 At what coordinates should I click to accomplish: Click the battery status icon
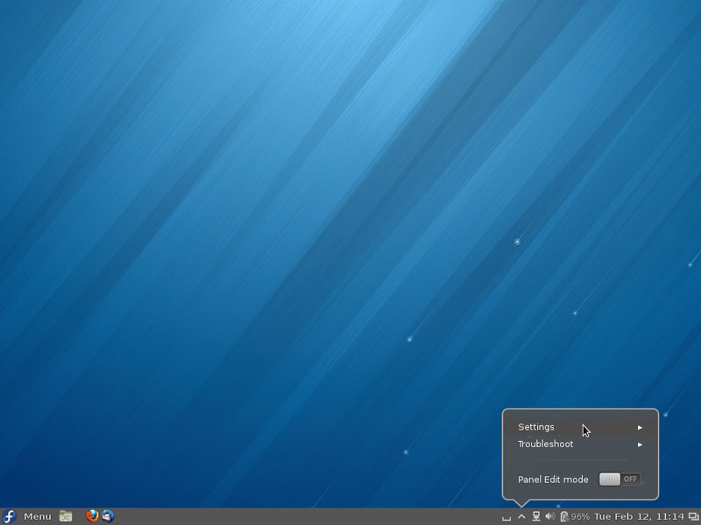click(564, 516)
